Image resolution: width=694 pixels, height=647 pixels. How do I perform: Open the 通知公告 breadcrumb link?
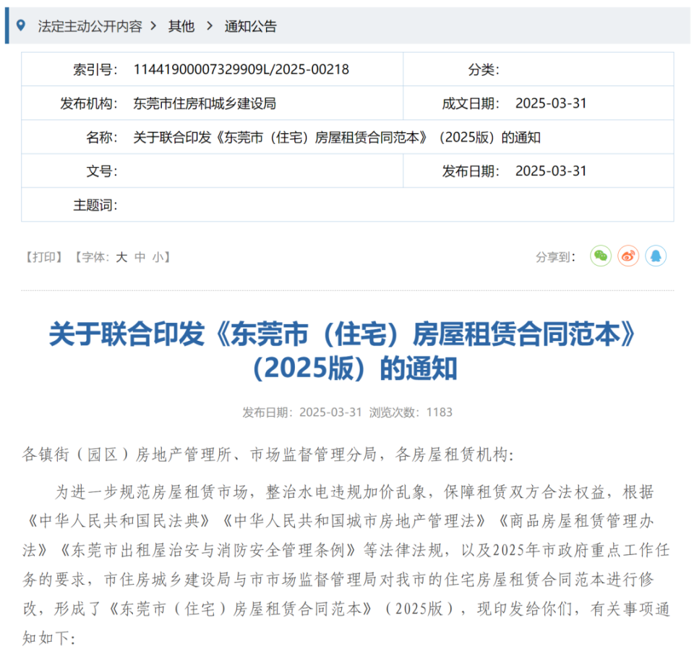(250, 26)
